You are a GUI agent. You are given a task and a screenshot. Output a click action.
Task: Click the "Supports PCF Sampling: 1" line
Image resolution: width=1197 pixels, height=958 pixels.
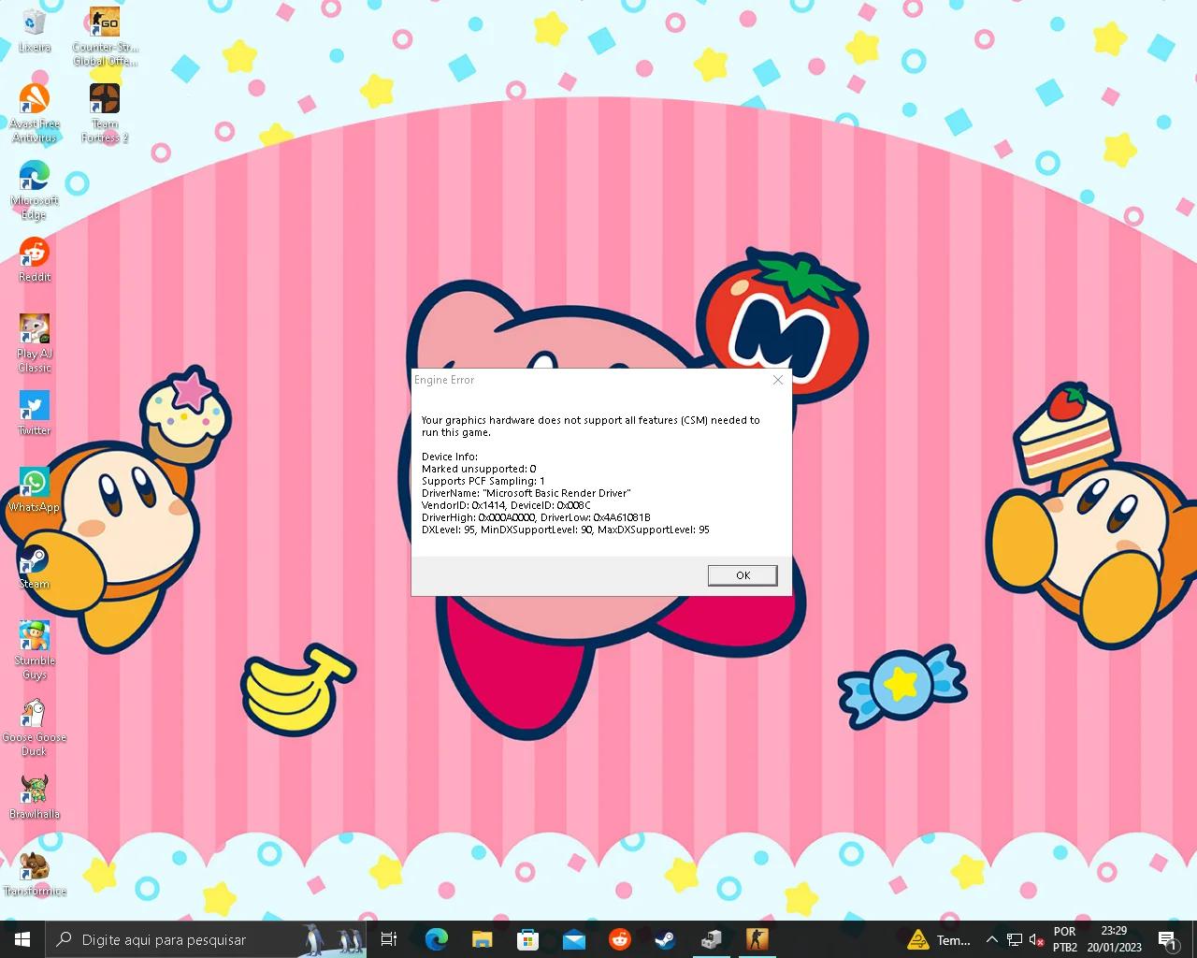point(483,481)
